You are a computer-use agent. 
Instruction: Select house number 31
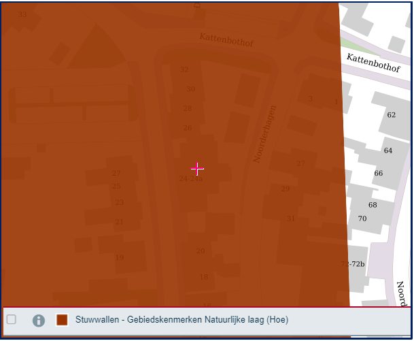point(291,218)
